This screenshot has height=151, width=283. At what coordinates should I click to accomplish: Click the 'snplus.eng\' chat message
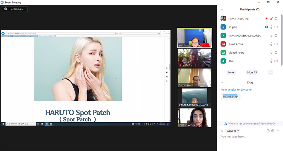click(x=230, y=96)
